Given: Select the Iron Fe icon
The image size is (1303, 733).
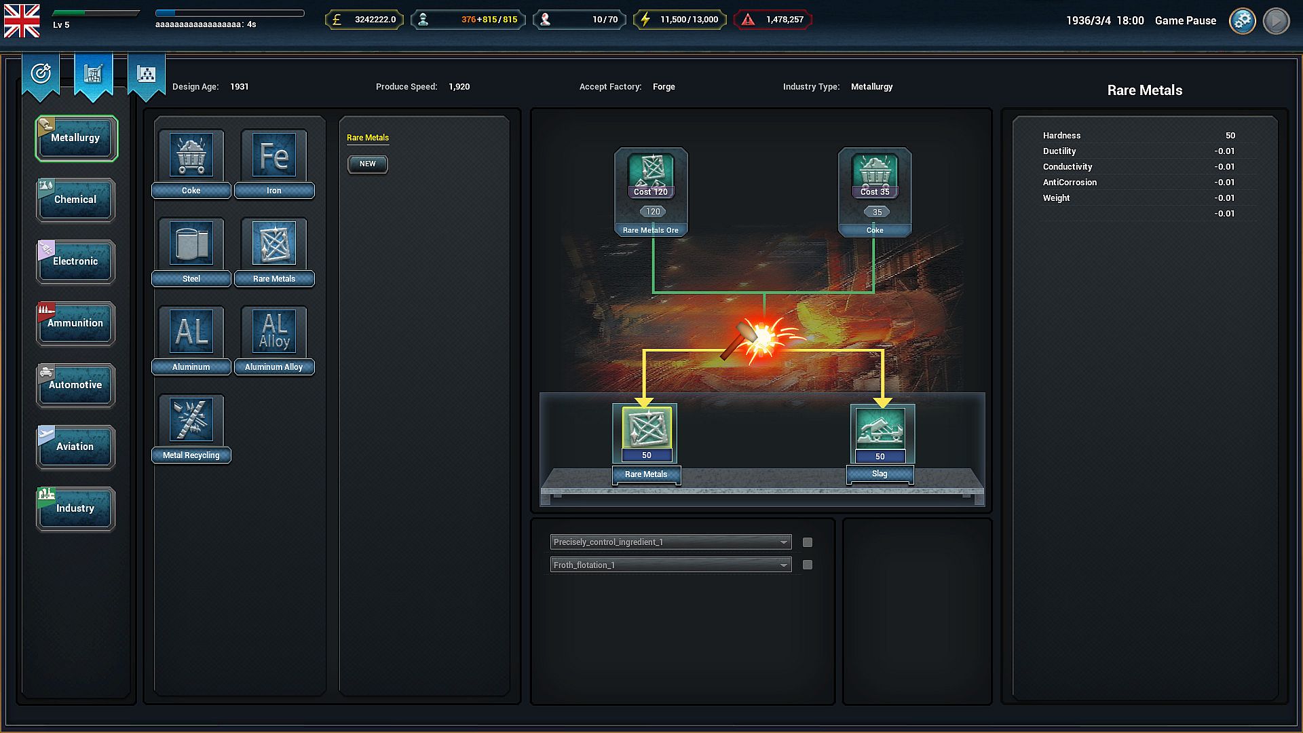Looking at the screenshot, I should 274,155.
